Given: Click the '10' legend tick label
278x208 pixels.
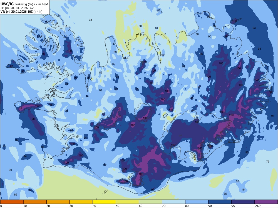Looking at the screenshot, I should point(25,206).
